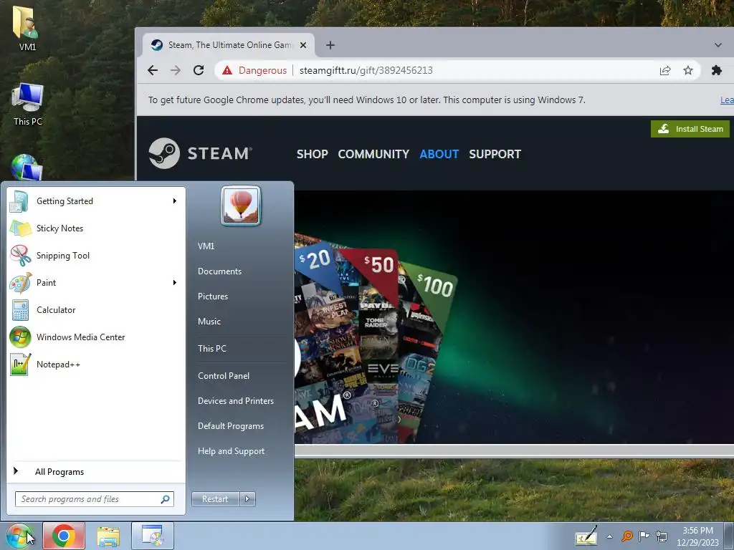The width and height of the screenshot is (734, 550).
Task: Start Windows Media Center
Action: pyautogui.click(x=96, y=337)
